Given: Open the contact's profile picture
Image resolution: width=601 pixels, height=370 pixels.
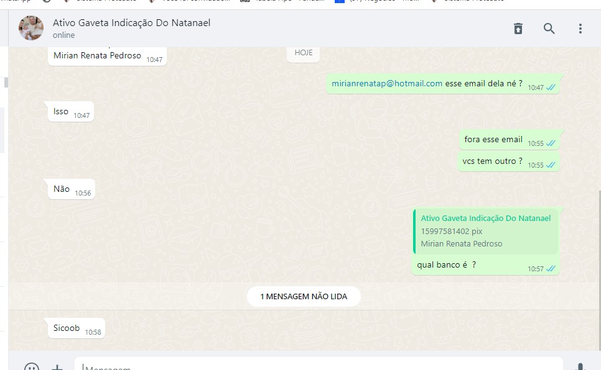Looking at the screenshot, I should tap(31, 29).
